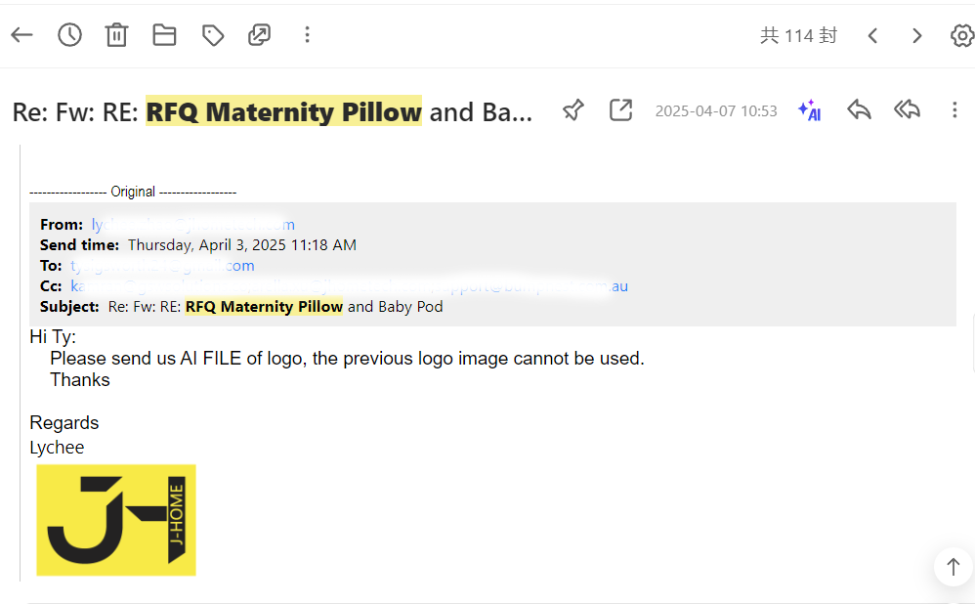Viewport: 975px width, 604px height.
Task: Click the To recipient email address
Action: [162, 266]
